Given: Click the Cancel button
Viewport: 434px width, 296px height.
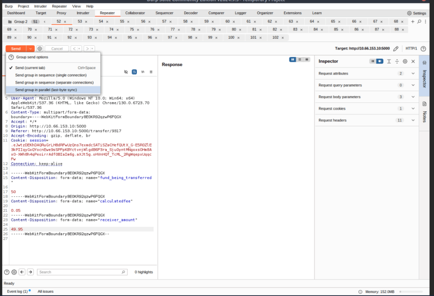Looking at the screenshot, I should (57, 49).
